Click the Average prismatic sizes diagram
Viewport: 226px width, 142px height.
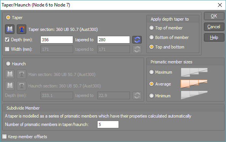click(194, 84)
